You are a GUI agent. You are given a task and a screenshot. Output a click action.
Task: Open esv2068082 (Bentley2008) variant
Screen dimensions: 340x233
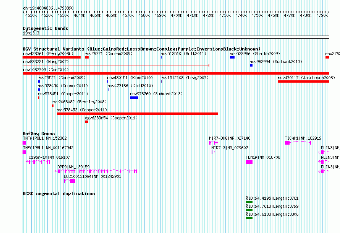coord(79,102)
